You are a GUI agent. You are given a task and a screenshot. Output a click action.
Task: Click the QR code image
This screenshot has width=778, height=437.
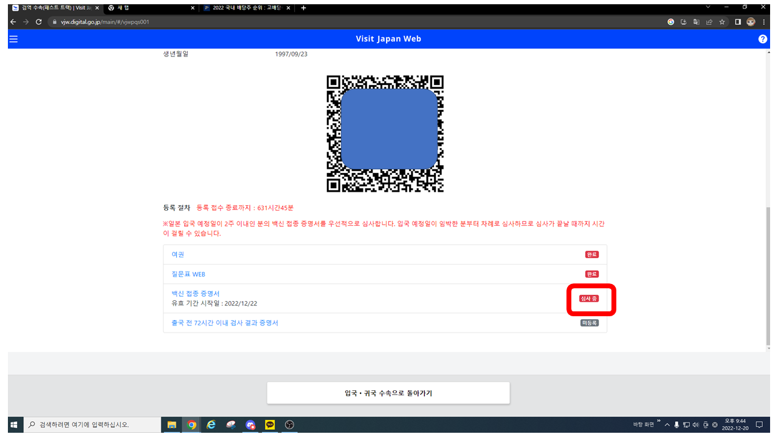tap(385, 134)
